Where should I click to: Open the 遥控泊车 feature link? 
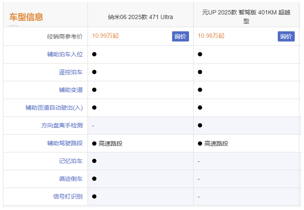click(71, 72)
